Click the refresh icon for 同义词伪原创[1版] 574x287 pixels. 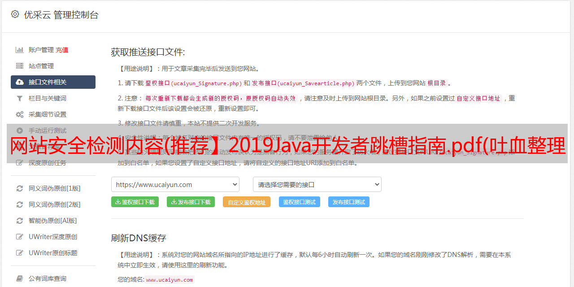[x=20, y=188]
